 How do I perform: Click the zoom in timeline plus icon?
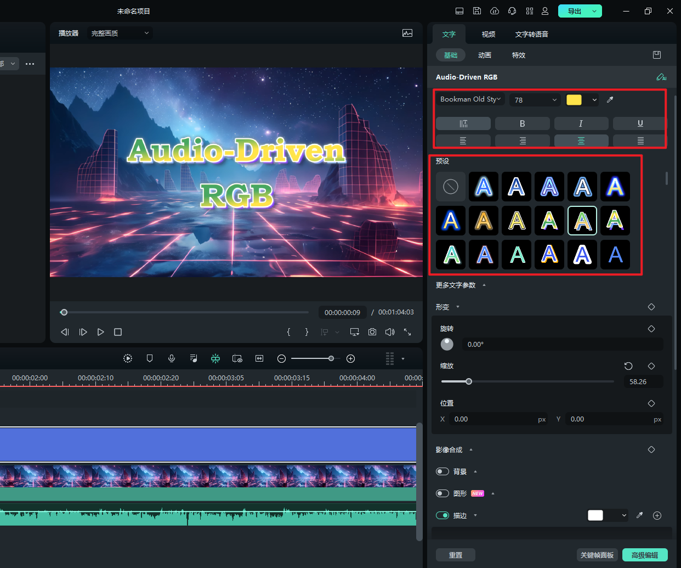click(351, 358)
